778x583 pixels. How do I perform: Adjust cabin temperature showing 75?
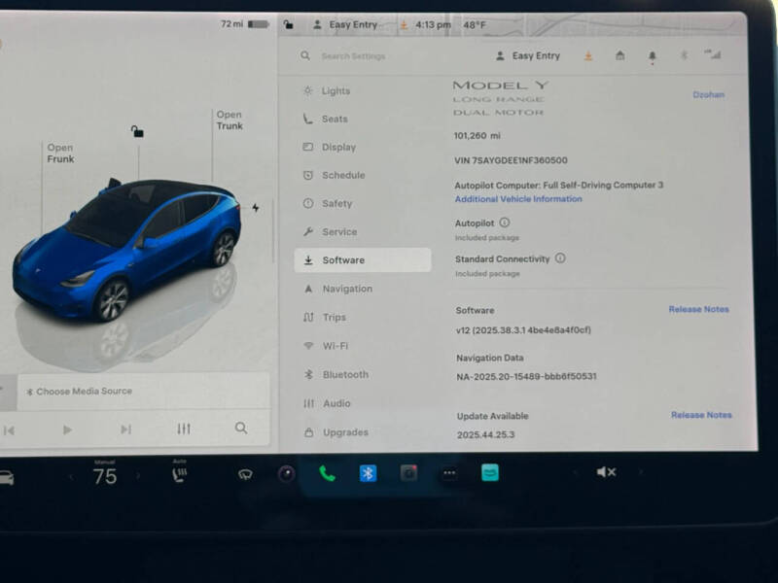pyautogui.click(x=105, y=475)
